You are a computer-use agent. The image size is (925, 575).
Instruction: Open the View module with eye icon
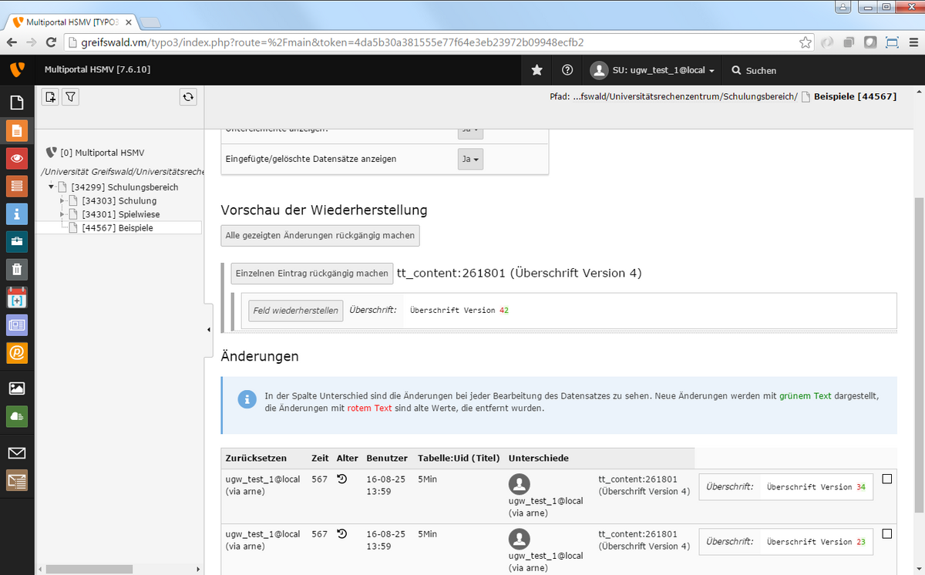(x=17, y=158)
